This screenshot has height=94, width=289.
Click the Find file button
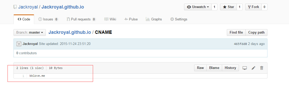click(236, 33)
